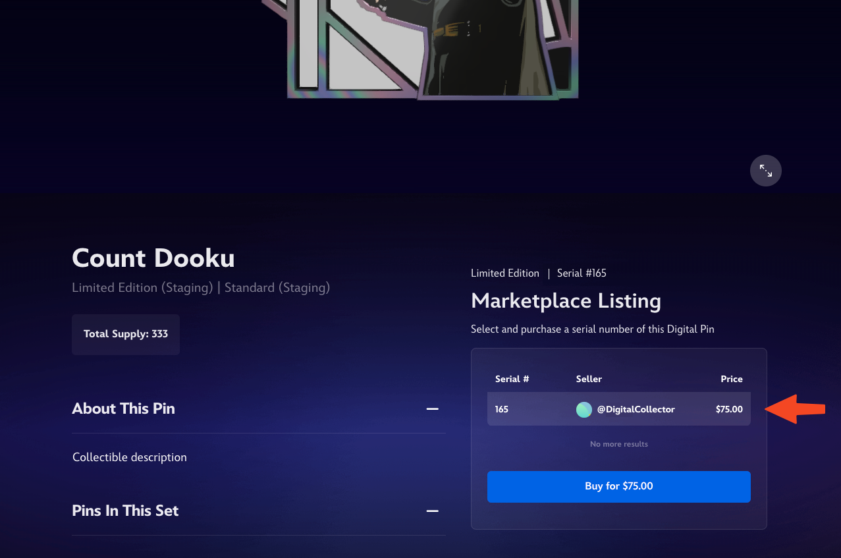Click the Price column header
841x558 pixels.
732,379
